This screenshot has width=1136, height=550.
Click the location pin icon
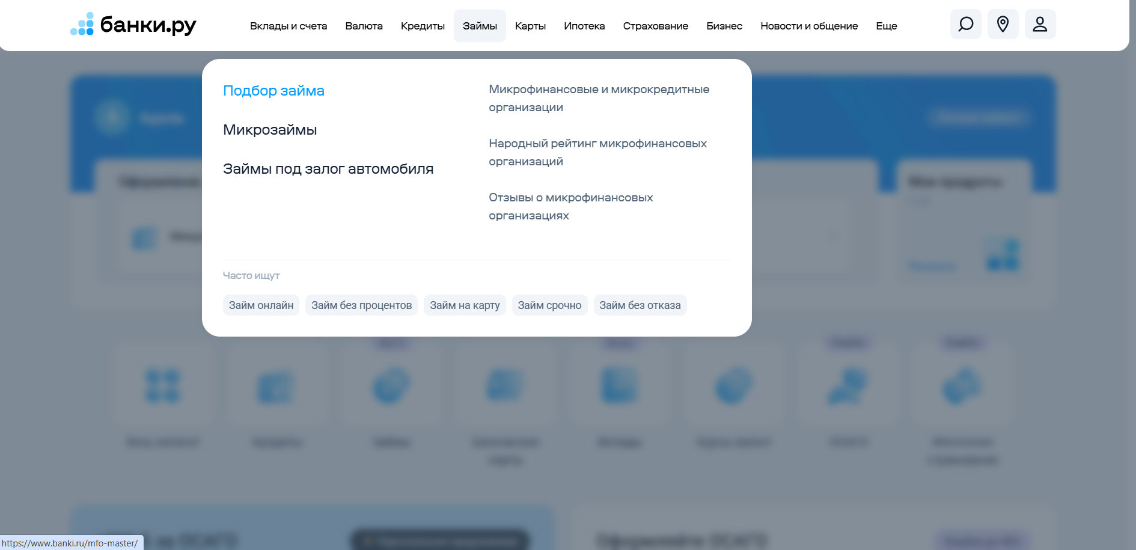[x=1003, y=25]
